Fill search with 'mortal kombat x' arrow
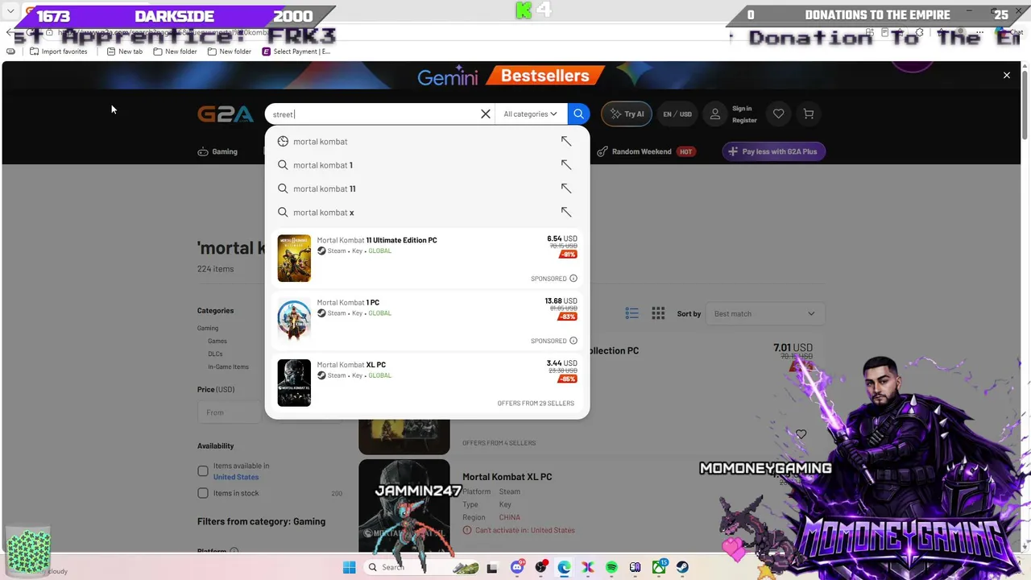Screen dimensions: 1031x580 [566, 213]
